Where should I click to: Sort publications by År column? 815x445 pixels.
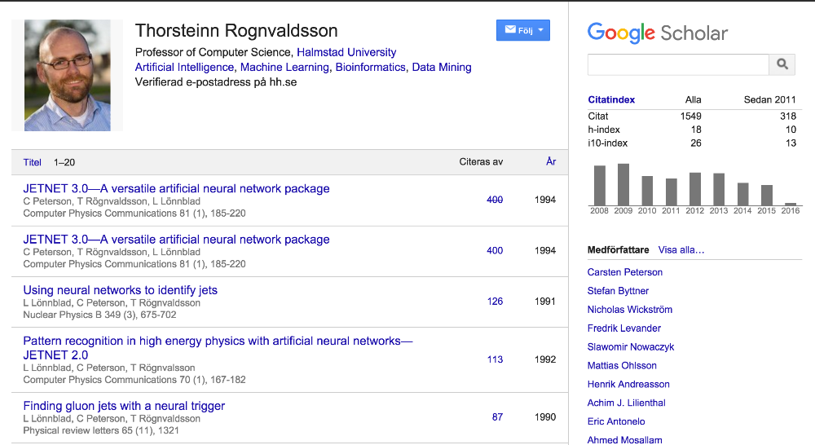pos(551,161)
